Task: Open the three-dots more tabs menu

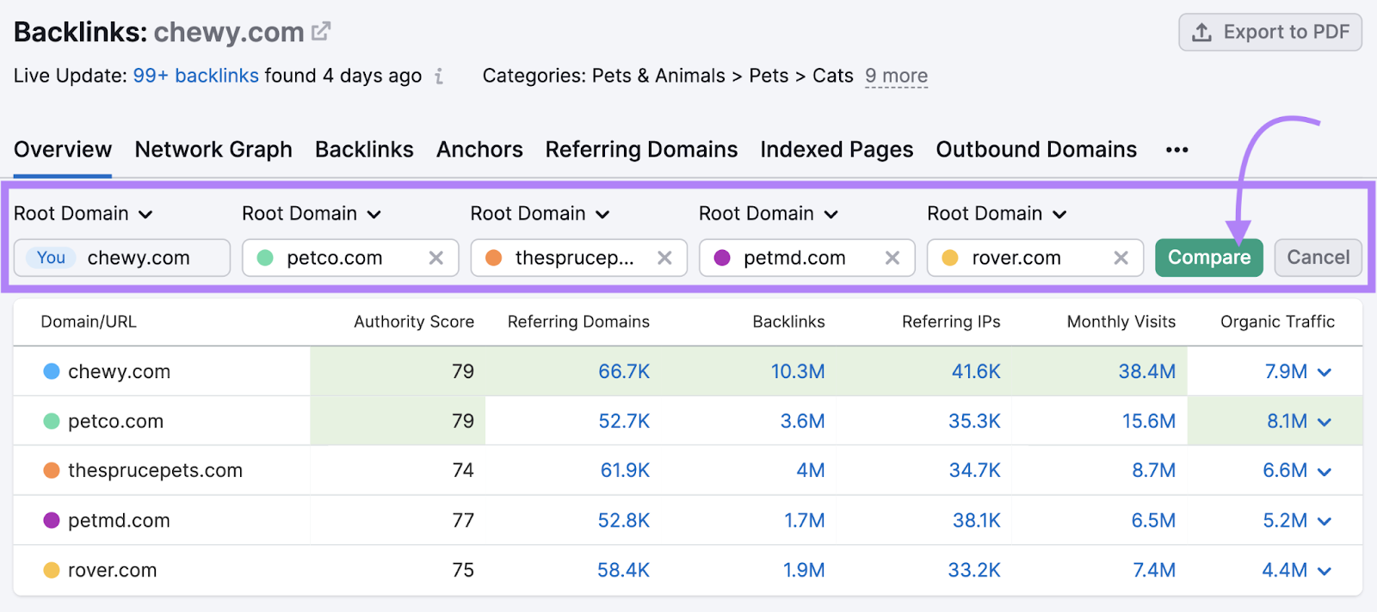Action: [x=1176, y=150]
